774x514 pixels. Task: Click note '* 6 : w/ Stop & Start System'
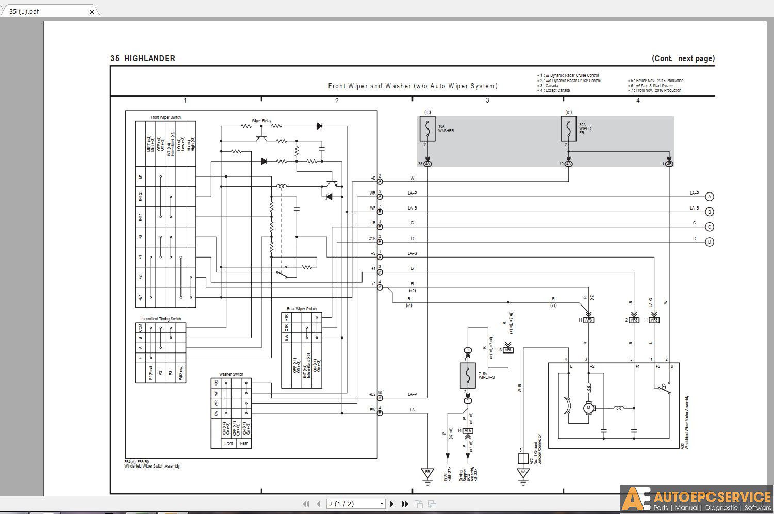click(x=651, y=86)
